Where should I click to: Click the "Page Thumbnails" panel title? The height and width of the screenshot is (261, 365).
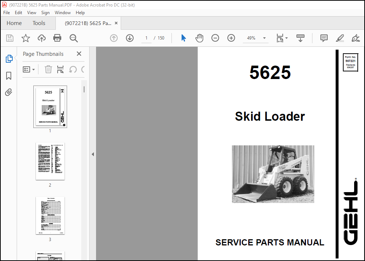tap(43, 54)
